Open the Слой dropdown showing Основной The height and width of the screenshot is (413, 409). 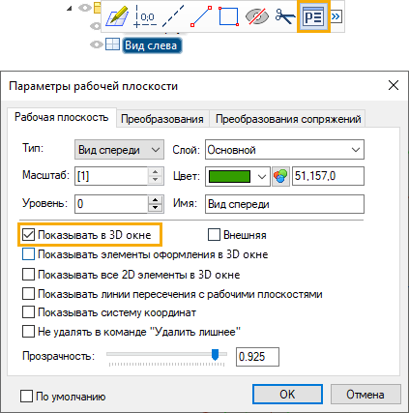point(284,150)
